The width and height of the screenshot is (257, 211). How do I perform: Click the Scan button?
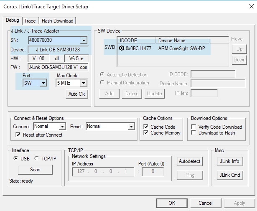point(35,170)
